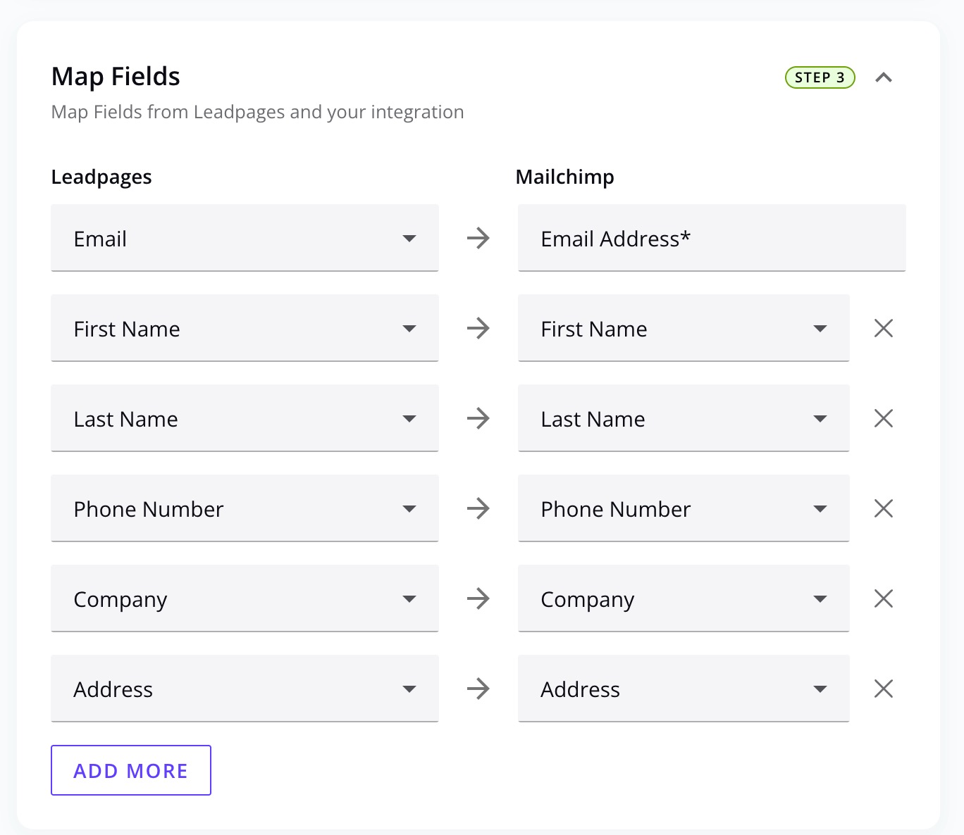Open the Leadpages Email dropdown
Viewport: 964px width, 835px height.
pos(245,238)
